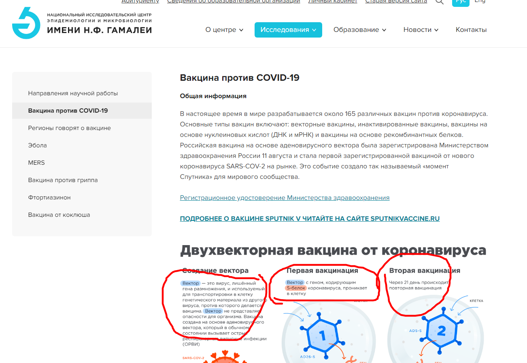Expand the Образование menu
The image size is (527, 363).
click(x=360, y=30)
